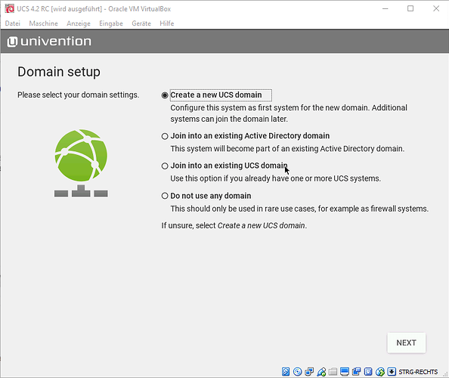Click 'Configure this system as first system' text
This screenshot has height=378, width=449.
pyautogui.click(x=289, y=113)
